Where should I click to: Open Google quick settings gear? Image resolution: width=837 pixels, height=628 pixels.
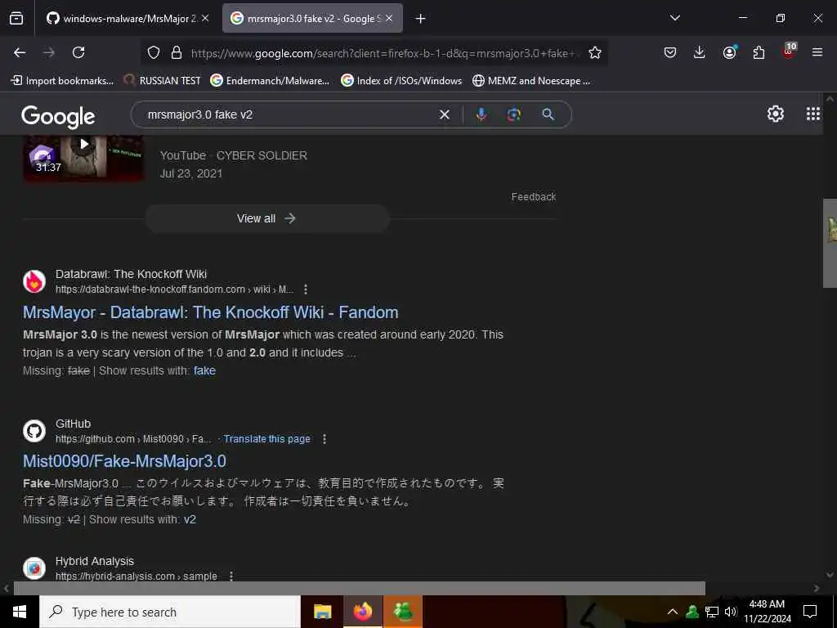pyautogui.click(x=775, y=114)
